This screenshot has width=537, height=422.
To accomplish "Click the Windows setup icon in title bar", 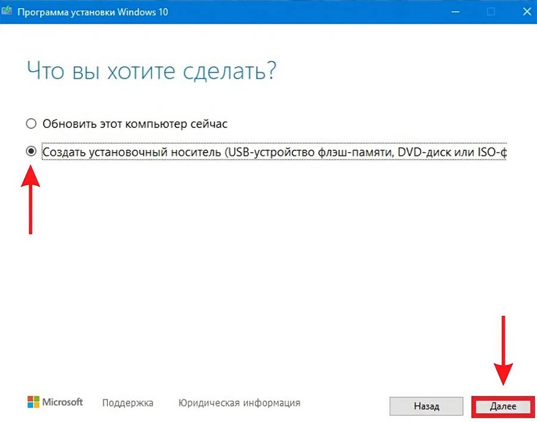I will pyautogui.click(x=8, y=12).
